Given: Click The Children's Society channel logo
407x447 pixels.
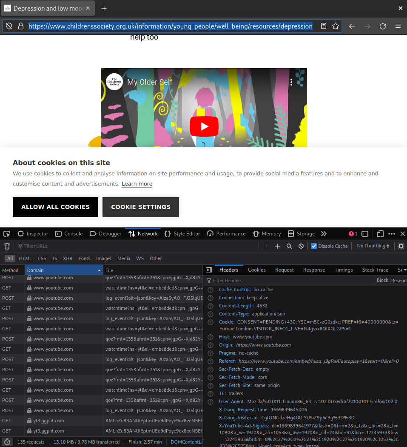Looking at the screenshot, I should pyautogui.click(x=114, y=82).
